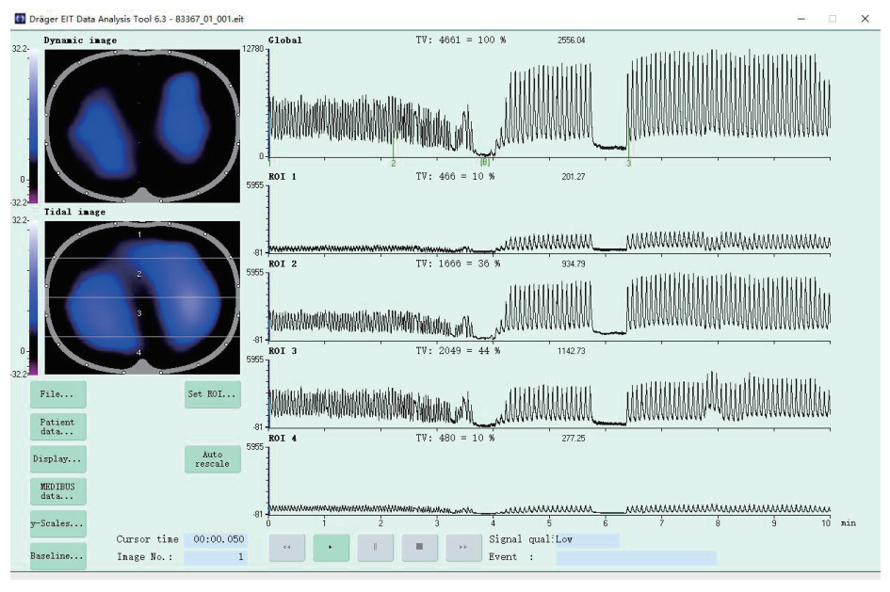This screenshot has width=890, height=592.
Task: Click the Signal quality field
Action: coord(586,540)
